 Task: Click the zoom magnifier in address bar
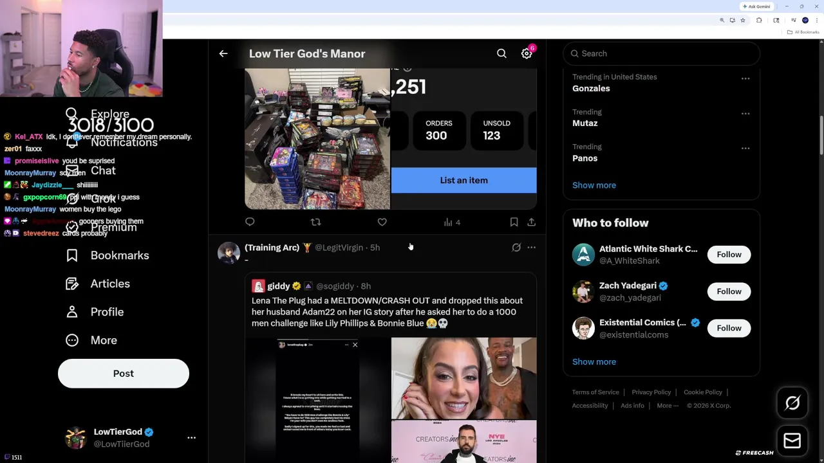click(722, 21)
